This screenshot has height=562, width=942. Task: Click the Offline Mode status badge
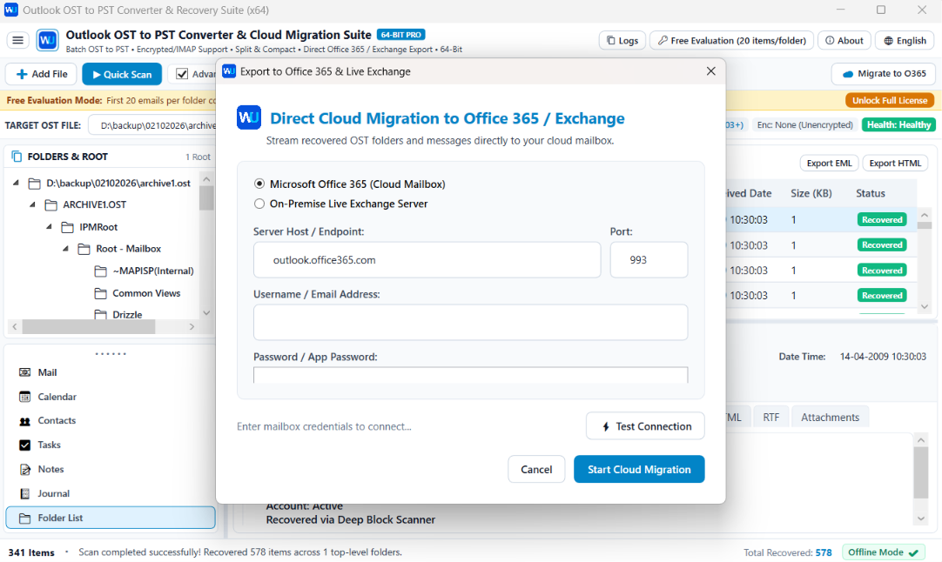tap(883, 552)
